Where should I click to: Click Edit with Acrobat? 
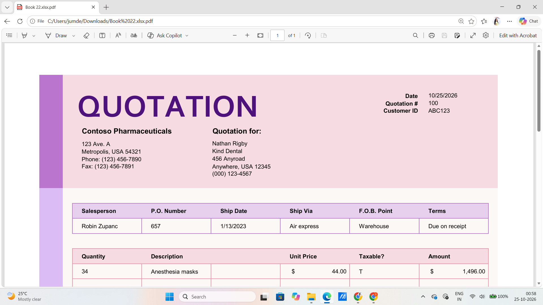(518, 35)
